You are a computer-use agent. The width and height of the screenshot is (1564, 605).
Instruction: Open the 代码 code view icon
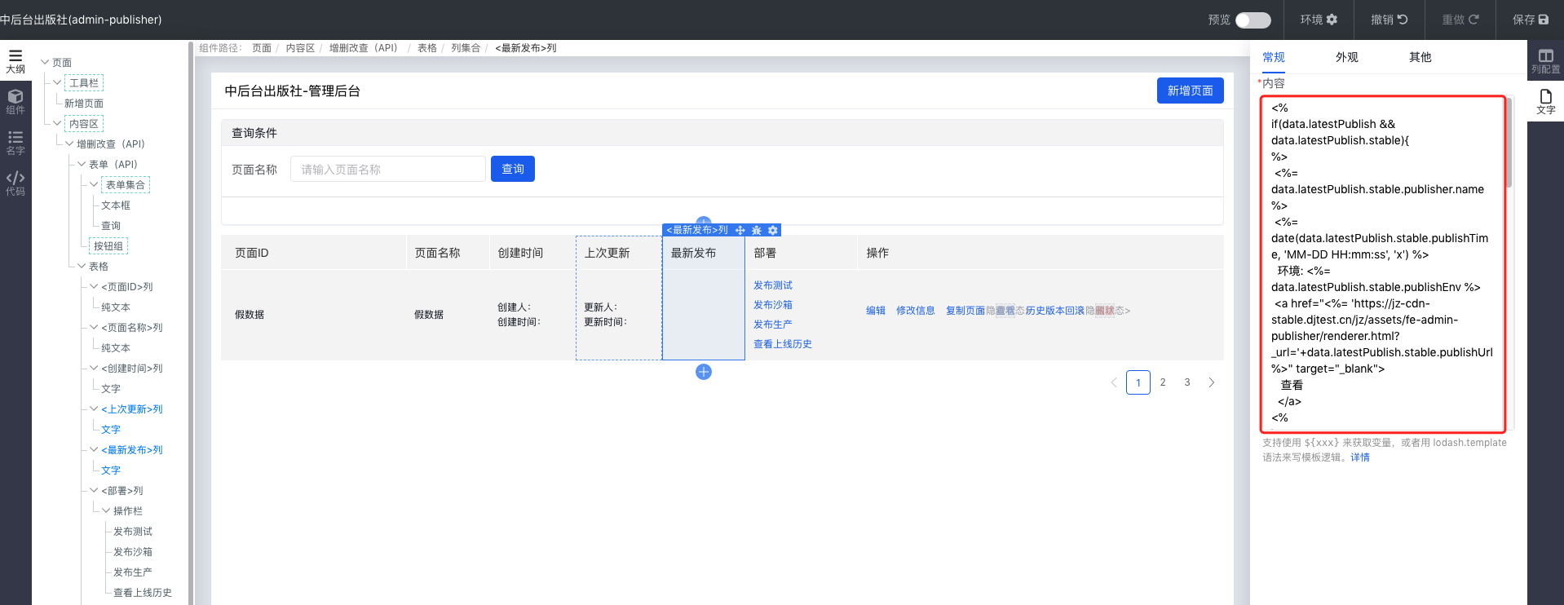pyautogui.click(x=15, y=183)
